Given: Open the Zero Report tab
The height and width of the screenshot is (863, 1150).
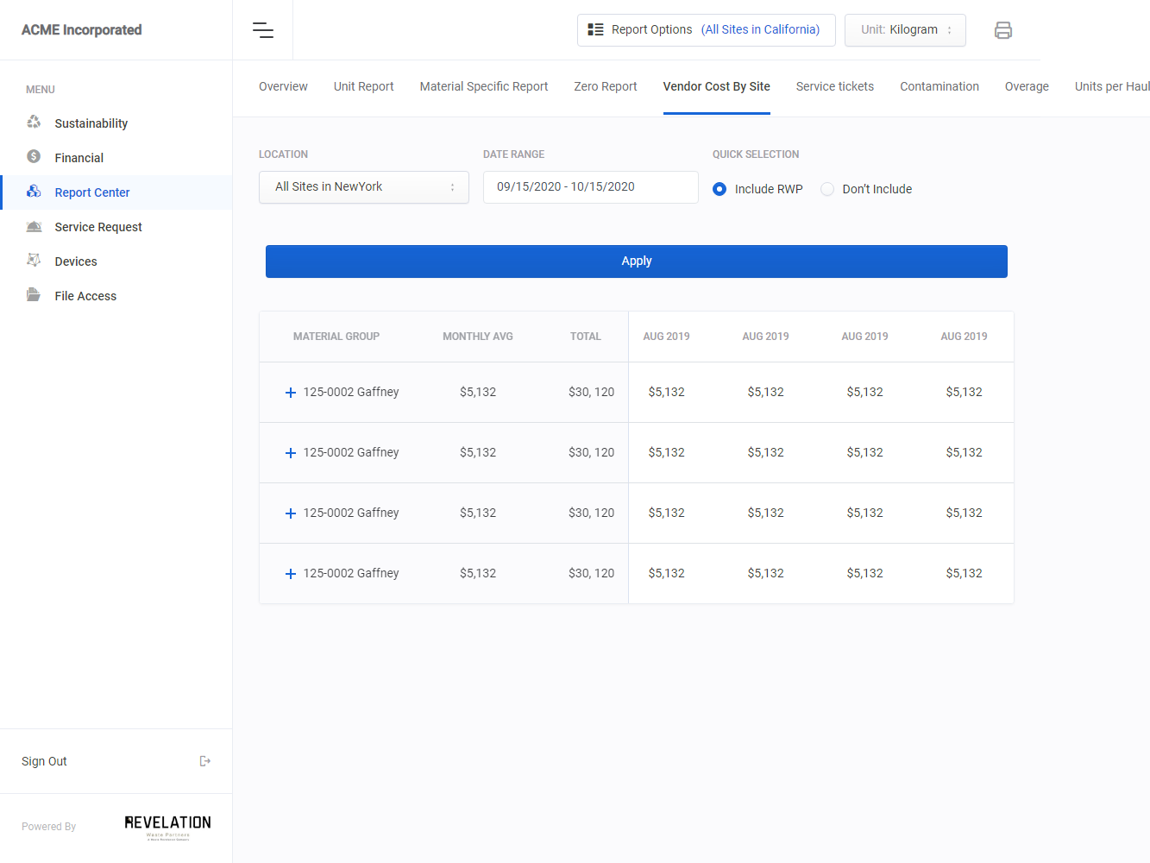Looking at the screenshot, I should coord(606,86).
